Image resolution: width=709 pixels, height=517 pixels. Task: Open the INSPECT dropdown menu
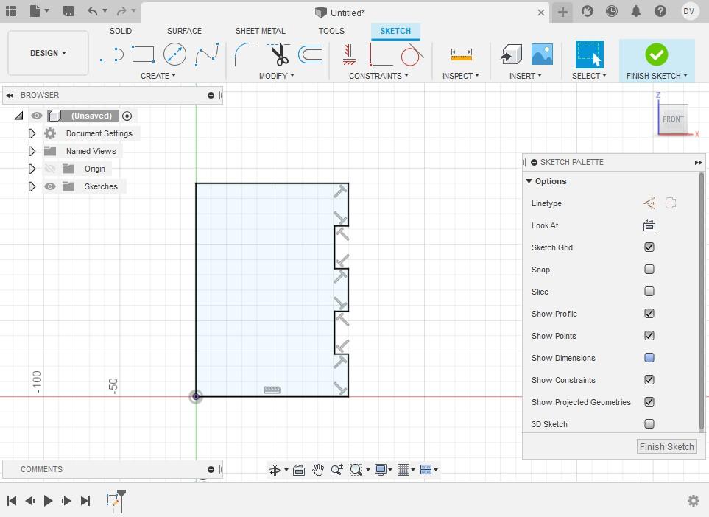(x=461, y=76)
